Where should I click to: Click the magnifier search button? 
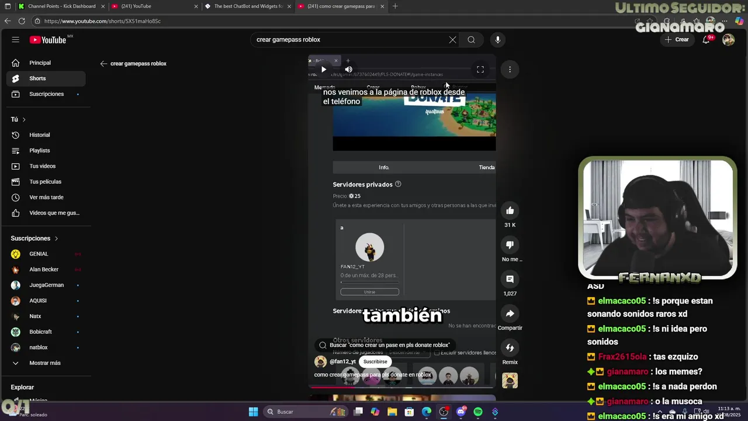(x=471, y=40)
